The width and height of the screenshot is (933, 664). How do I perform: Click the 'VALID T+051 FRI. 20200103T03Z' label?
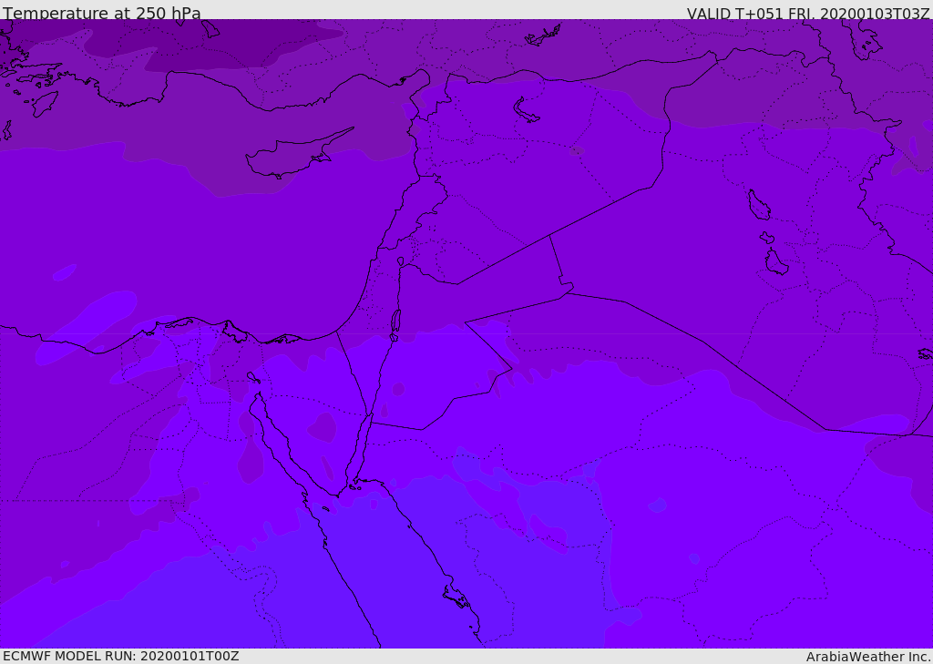[x=808, y=14]
